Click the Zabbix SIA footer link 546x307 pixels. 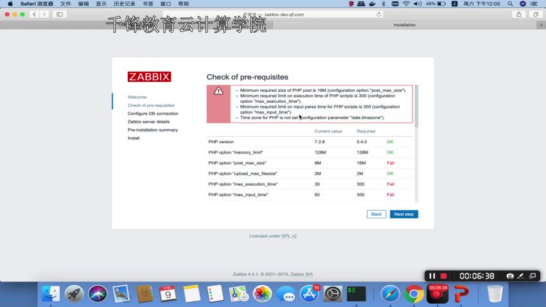click(301, 274)
